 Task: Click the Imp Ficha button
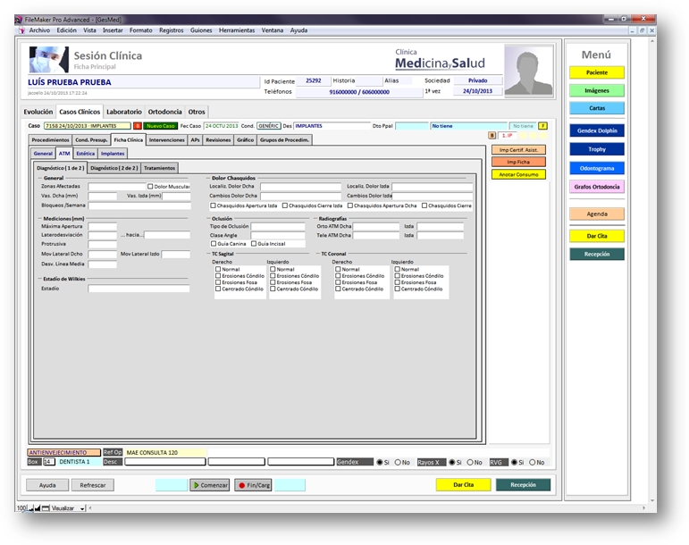point(518,162)
